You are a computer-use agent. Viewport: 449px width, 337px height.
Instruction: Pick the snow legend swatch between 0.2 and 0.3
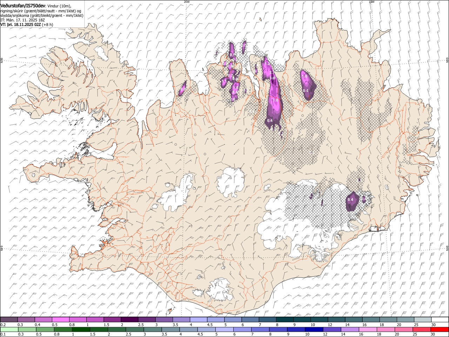(9, 319)
